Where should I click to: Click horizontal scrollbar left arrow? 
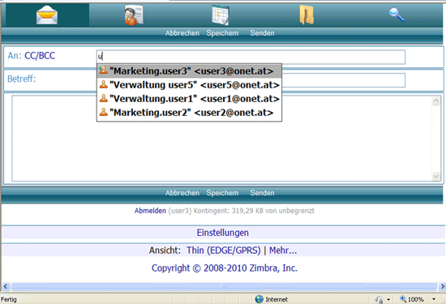point(6,286)
